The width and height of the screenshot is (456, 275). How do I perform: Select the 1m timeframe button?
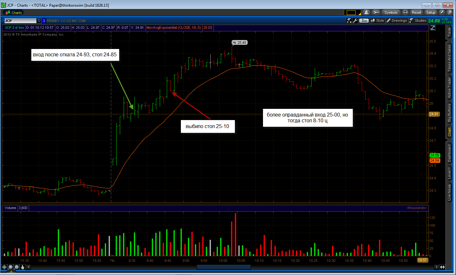tap(364, 20)
